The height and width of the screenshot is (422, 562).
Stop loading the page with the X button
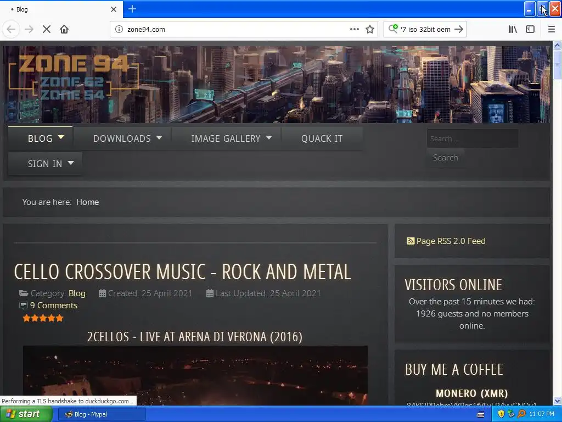[47, 29]
